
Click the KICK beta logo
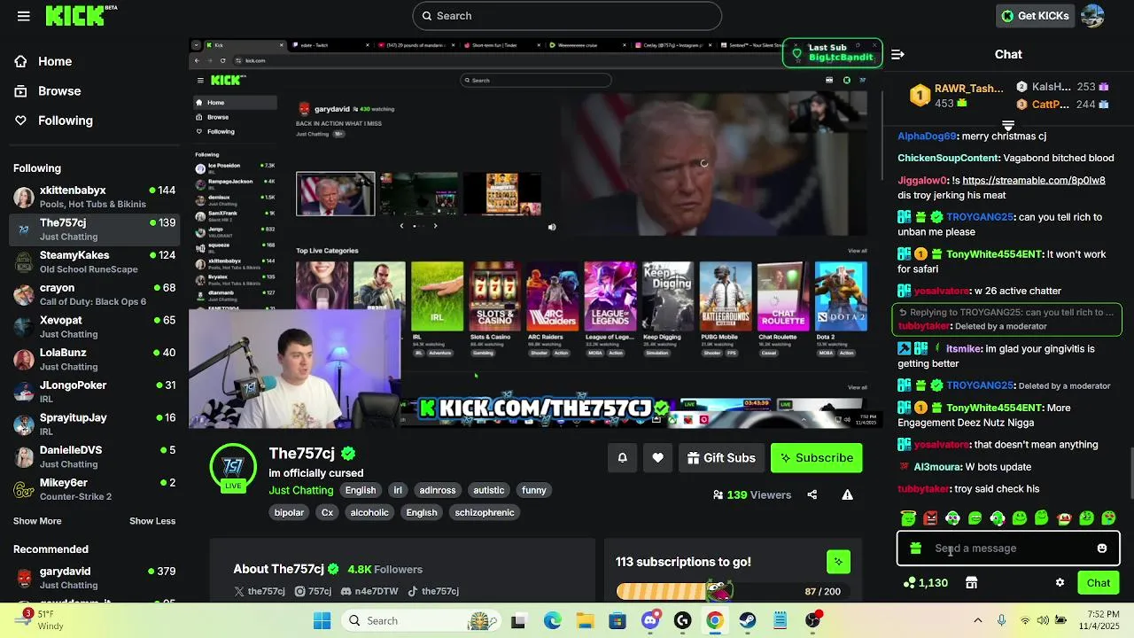(x=81, y=15)
